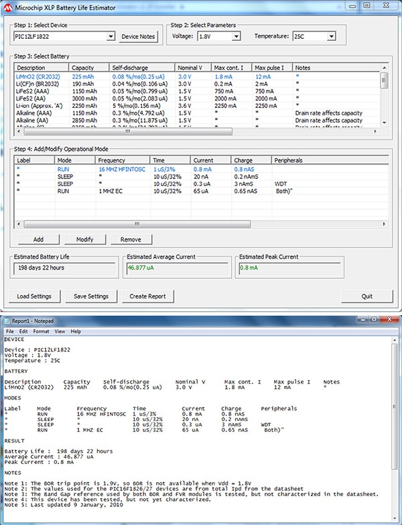The image size is (402, 525).
Task: Click the Notepad icon in Report1 title bar
Action: (x=7, y=321)
